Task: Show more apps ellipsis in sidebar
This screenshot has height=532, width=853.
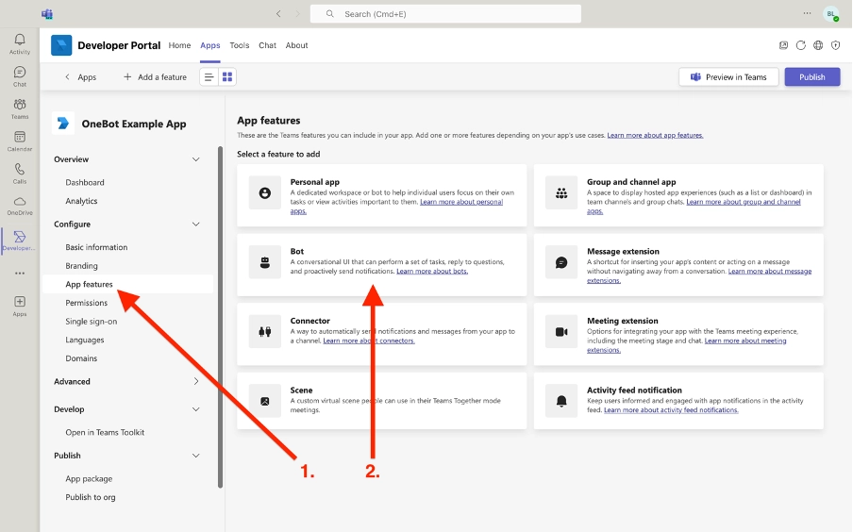Action: tap(20, 273)
